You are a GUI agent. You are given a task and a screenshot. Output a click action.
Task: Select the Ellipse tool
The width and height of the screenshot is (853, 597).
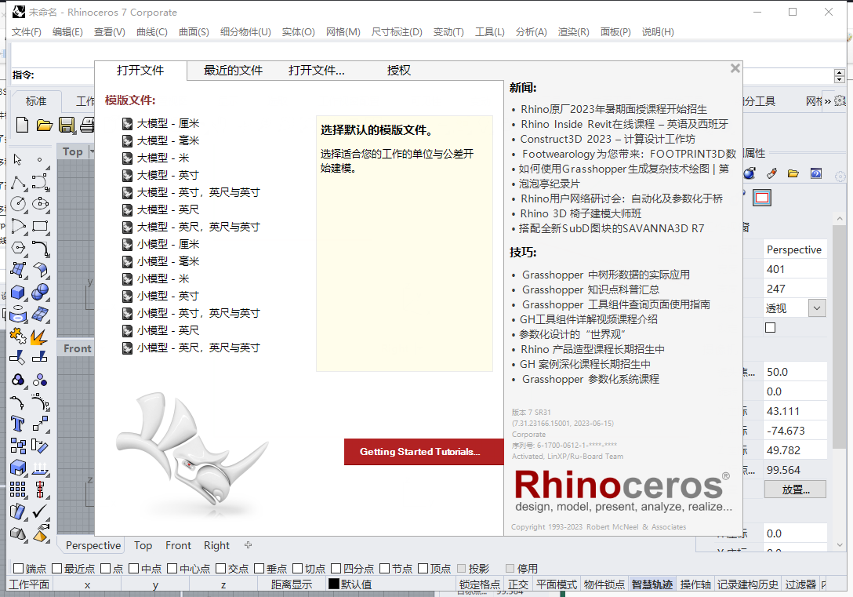[40, 204]
